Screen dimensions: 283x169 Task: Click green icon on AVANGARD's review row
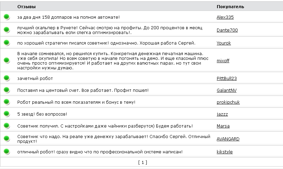point(6,139)
